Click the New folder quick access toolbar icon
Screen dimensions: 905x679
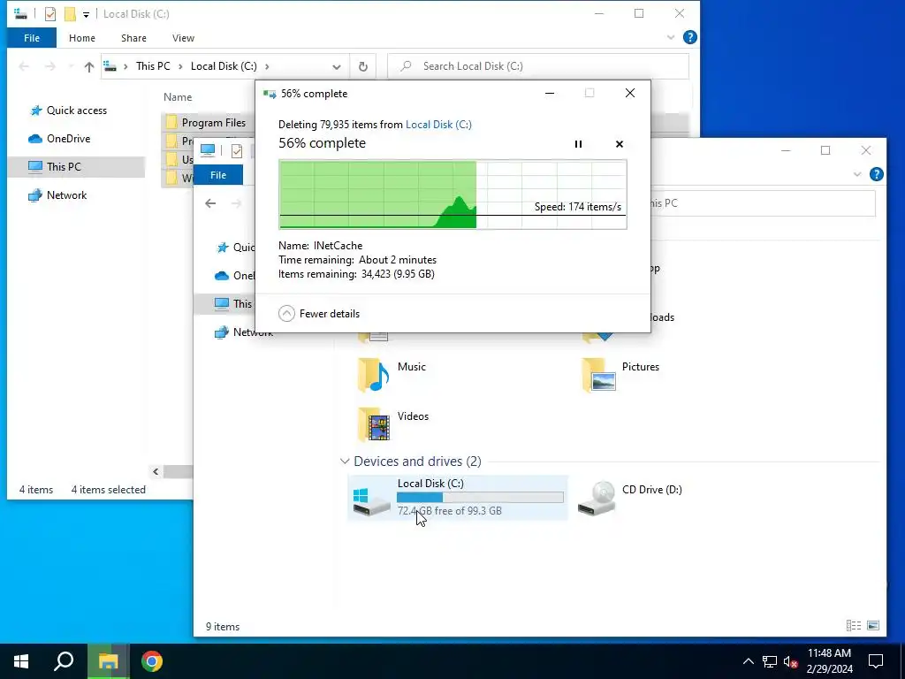(x=70, y=14)
